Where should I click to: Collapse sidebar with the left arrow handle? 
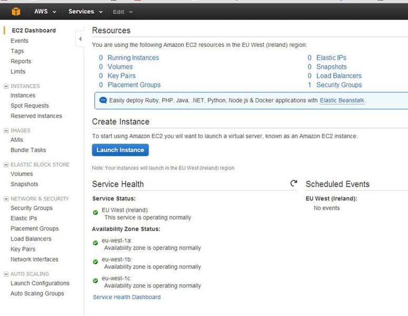80,39
